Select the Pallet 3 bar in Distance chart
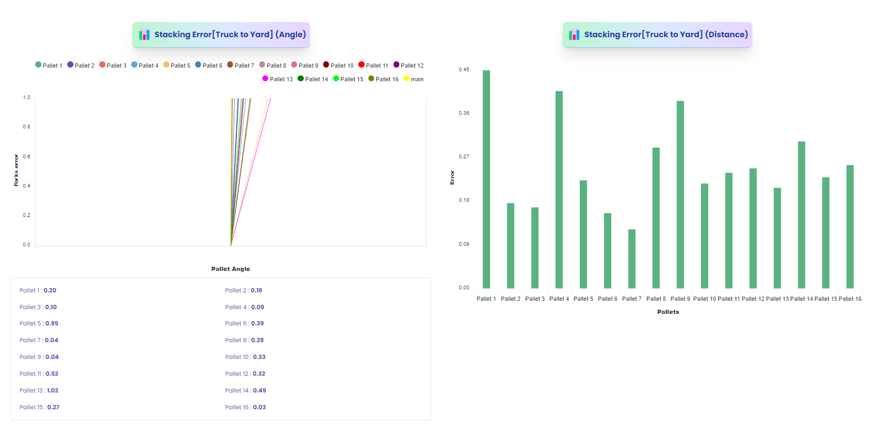The width and height of the screenshot is (871, 425). pyautogui.click(x=535, y=248)
